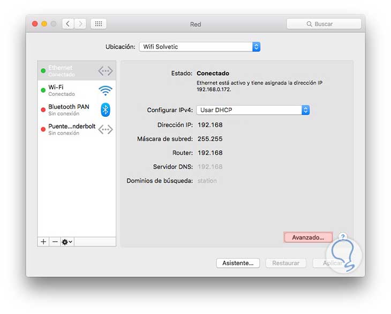This screenshot has height=314, width=391.
Task: Select the Ethernet service in the list
Action: pyautogui.click(x=77, y=71)
